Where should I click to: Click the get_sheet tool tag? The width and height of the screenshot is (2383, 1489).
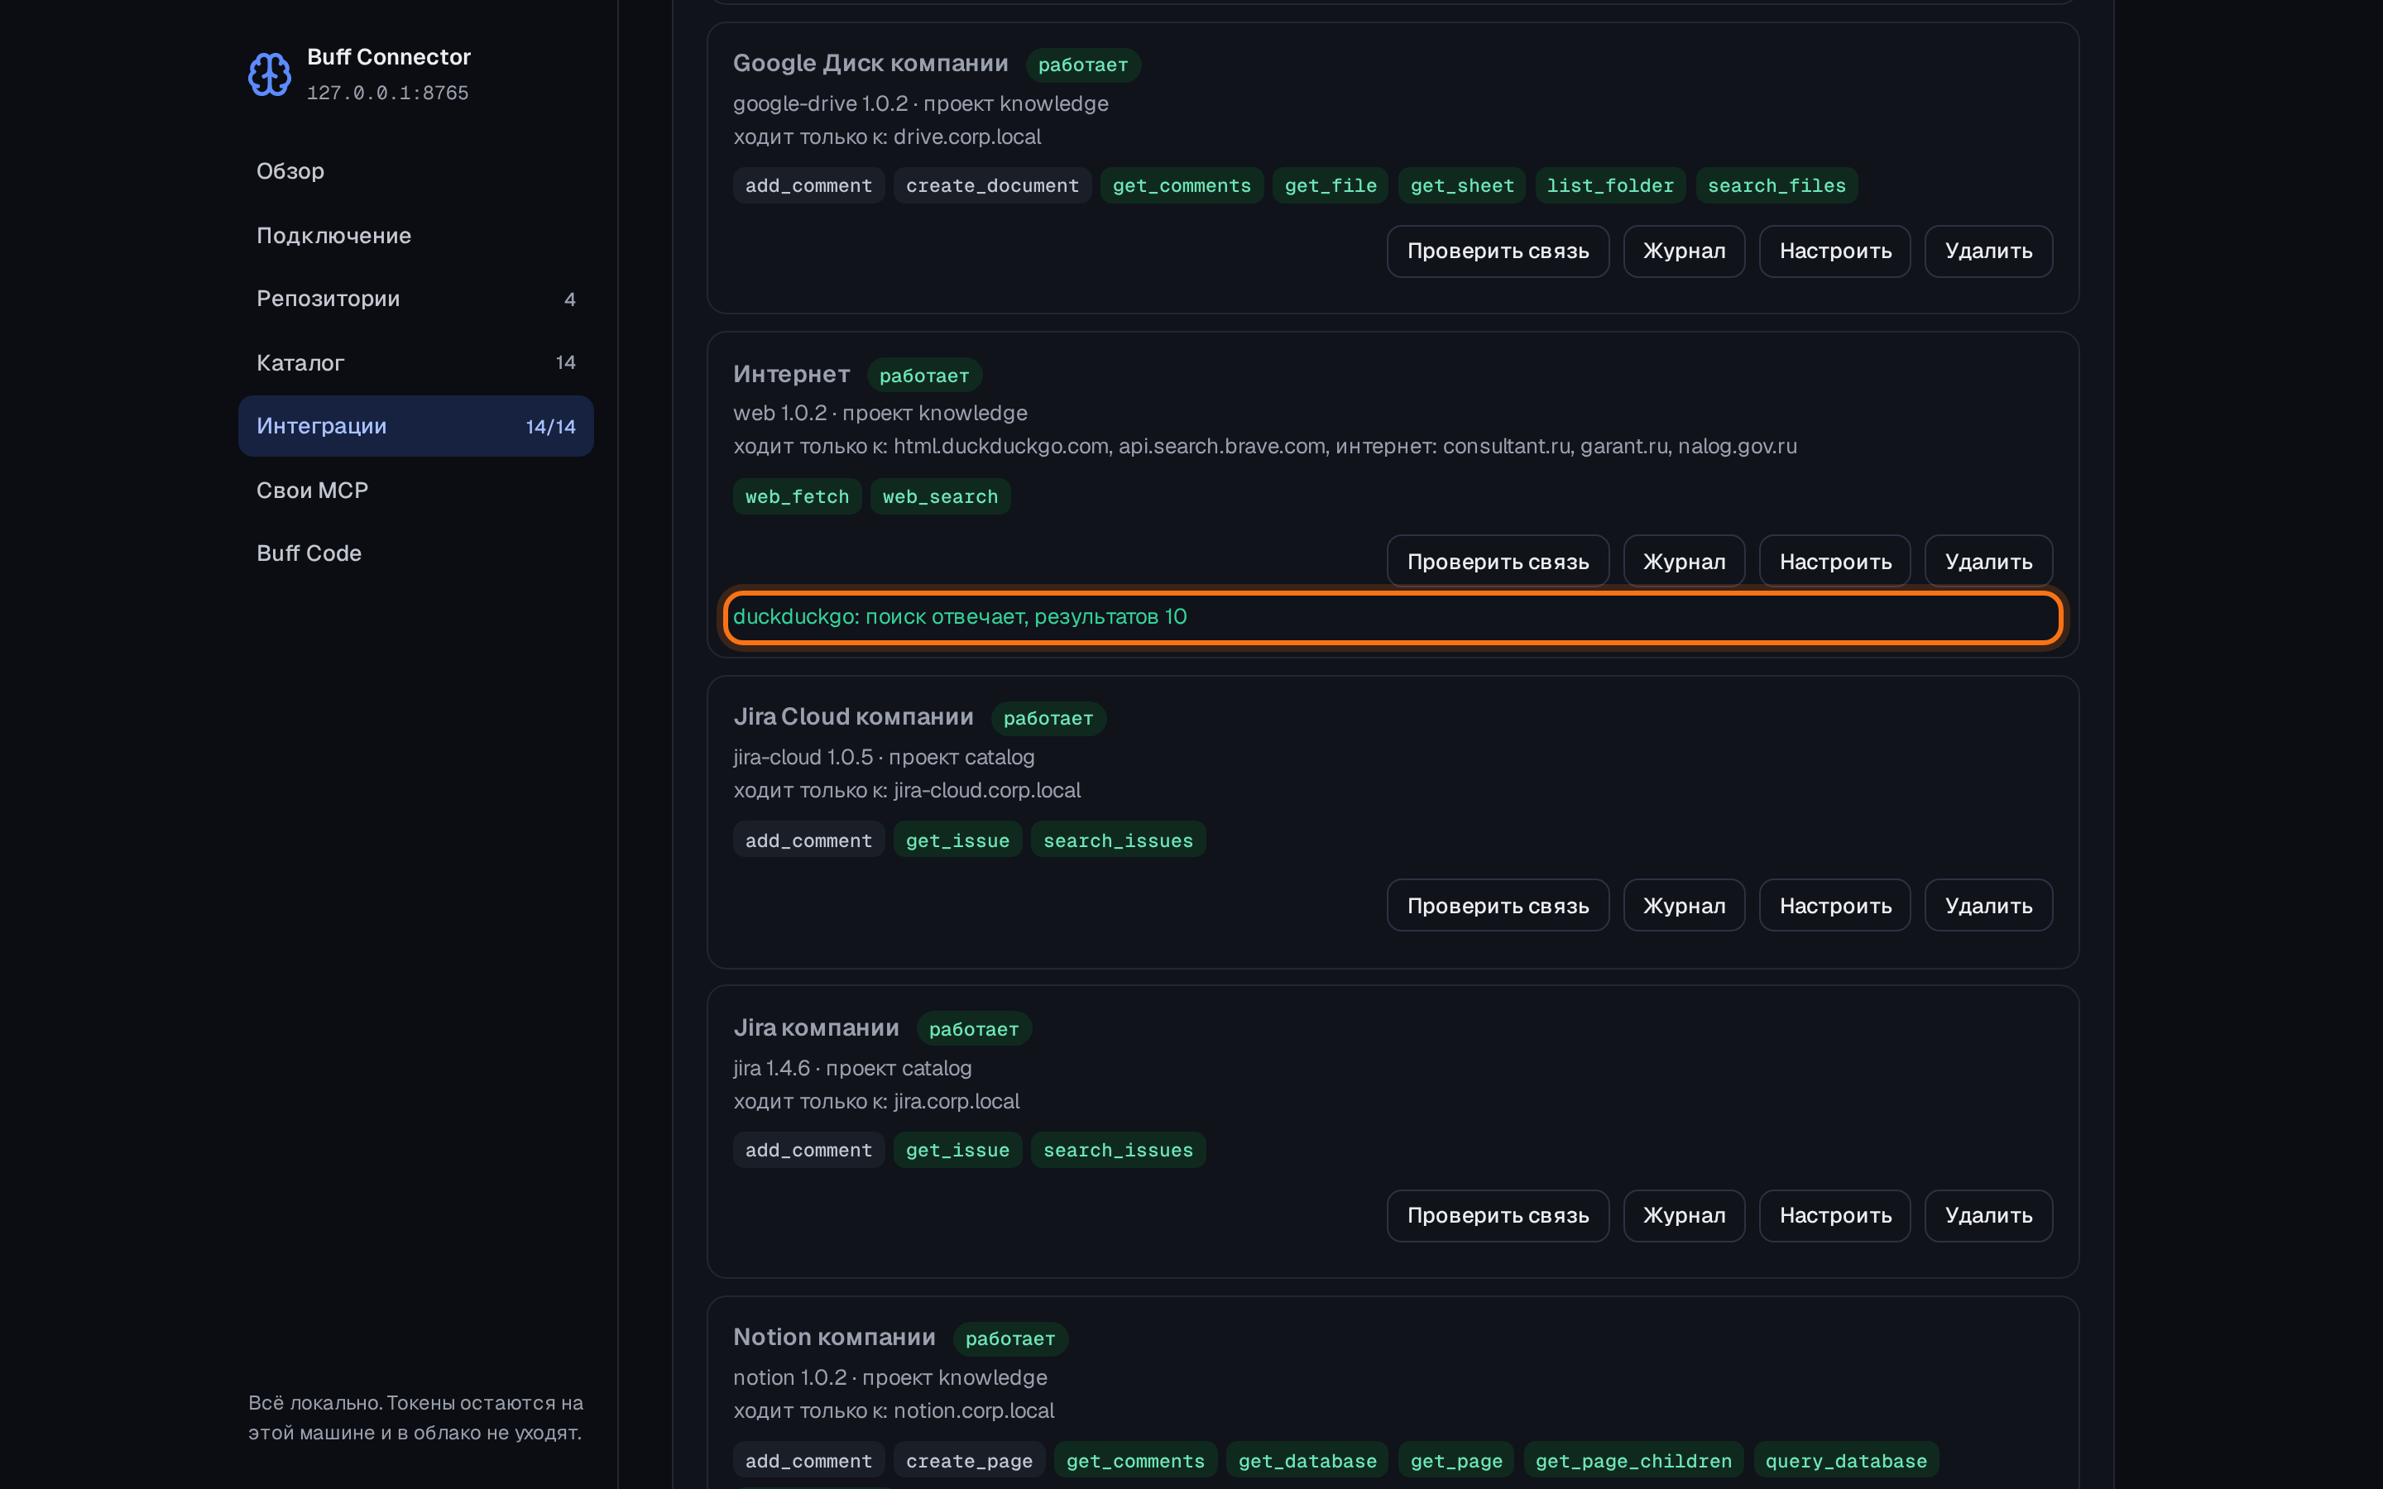[x=1461, y=185]
